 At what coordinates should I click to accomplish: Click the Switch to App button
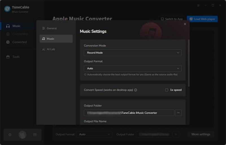[172, 19]
